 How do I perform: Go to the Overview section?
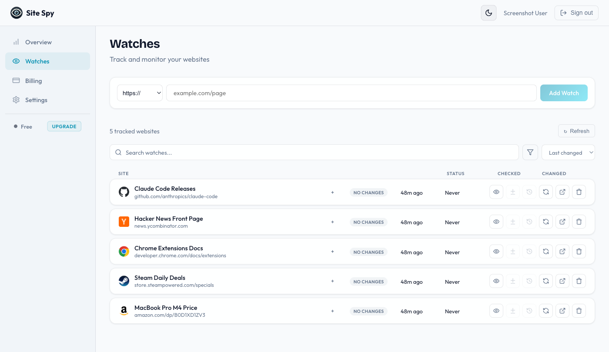click(37, 42)
